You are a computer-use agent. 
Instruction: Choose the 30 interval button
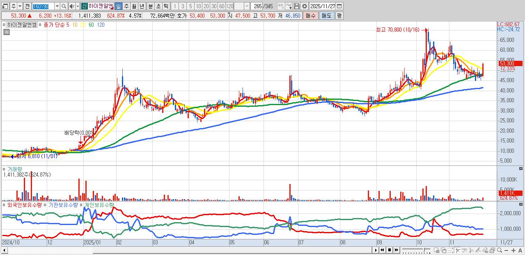click(x=213, y=6)
